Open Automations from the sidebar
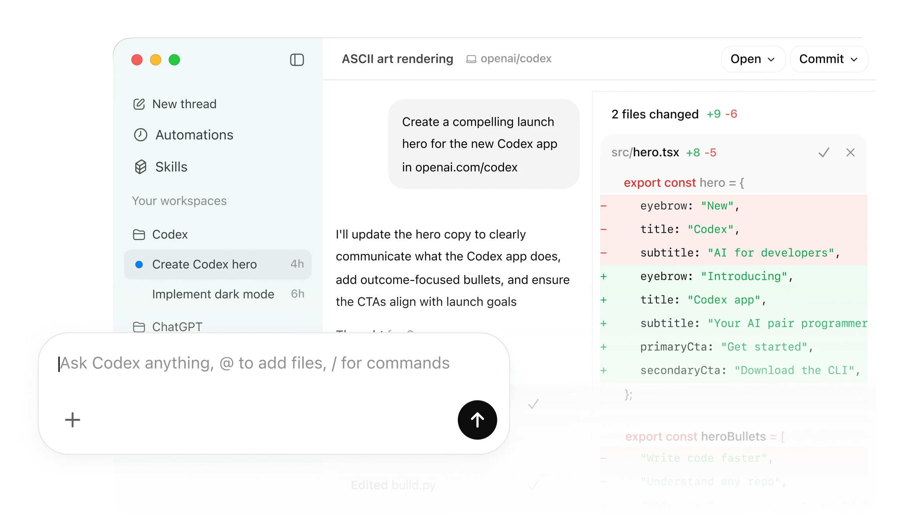This screenshot has height=514, width=914. coord(183,135)
